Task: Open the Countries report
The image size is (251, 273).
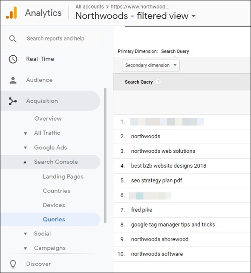Action: [57, 191]
